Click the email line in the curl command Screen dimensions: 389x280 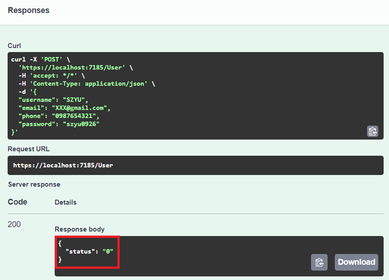tap(64, 108)
